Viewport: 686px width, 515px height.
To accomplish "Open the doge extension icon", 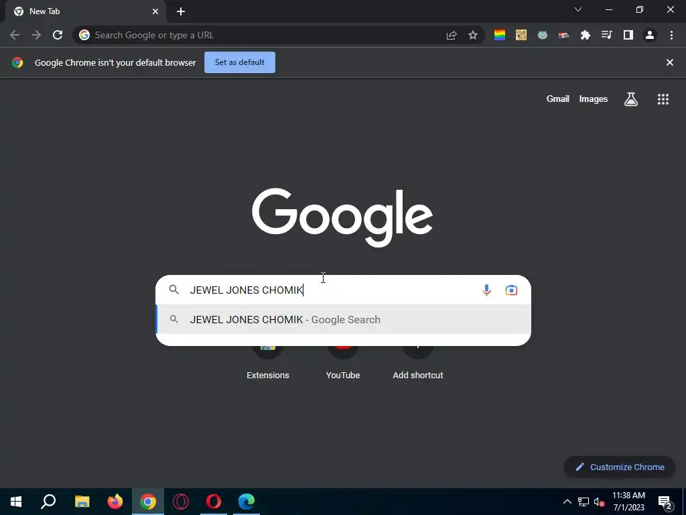I will pos(521,35).
